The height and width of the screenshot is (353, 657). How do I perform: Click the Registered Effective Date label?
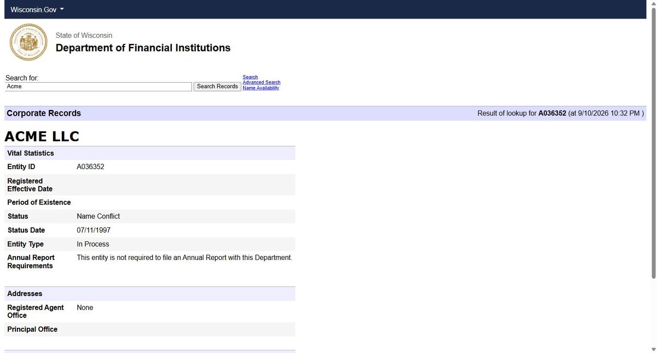(30, 185)
